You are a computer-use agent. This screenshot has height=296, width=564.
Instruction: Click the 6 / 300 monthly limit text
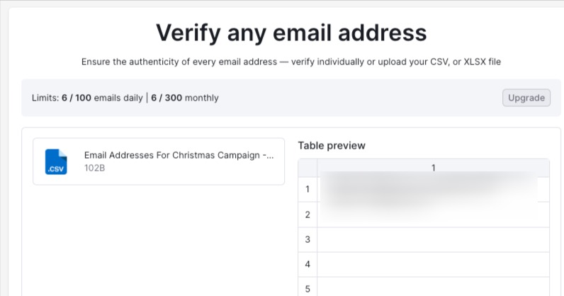(185, 98)
